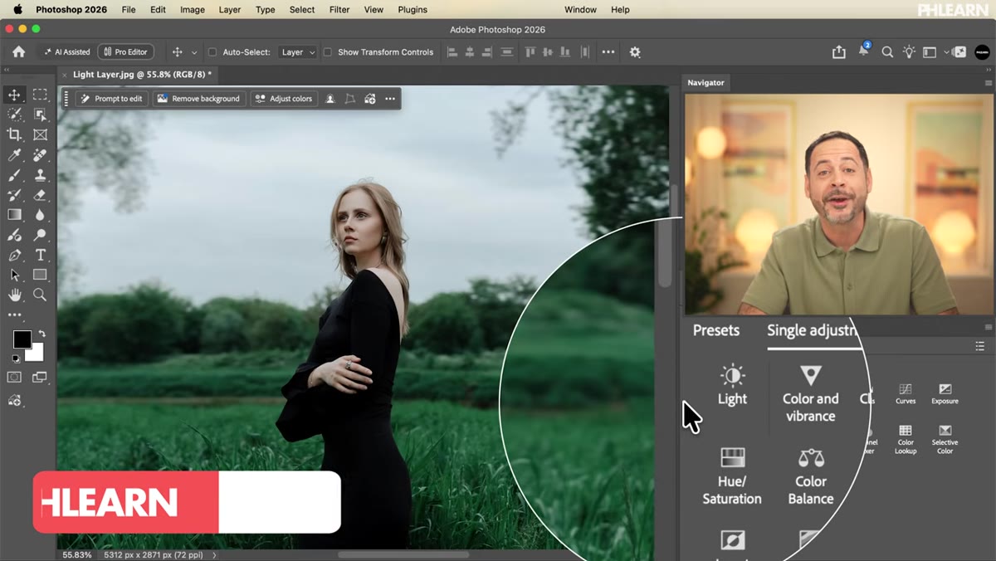Select the Quick Selection tool
The width and height of the screenshot is (996, 561).
[14, 115]
